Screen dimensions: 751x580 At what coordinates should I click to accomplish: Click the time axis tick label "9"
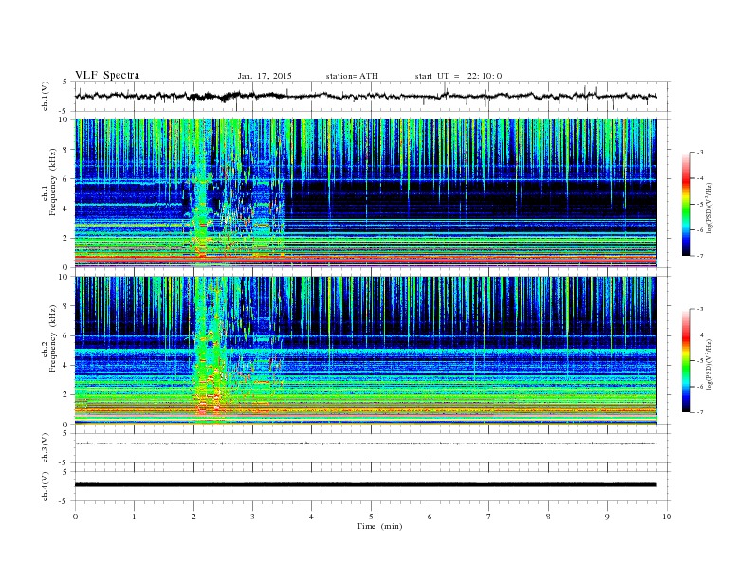[607, 517]
